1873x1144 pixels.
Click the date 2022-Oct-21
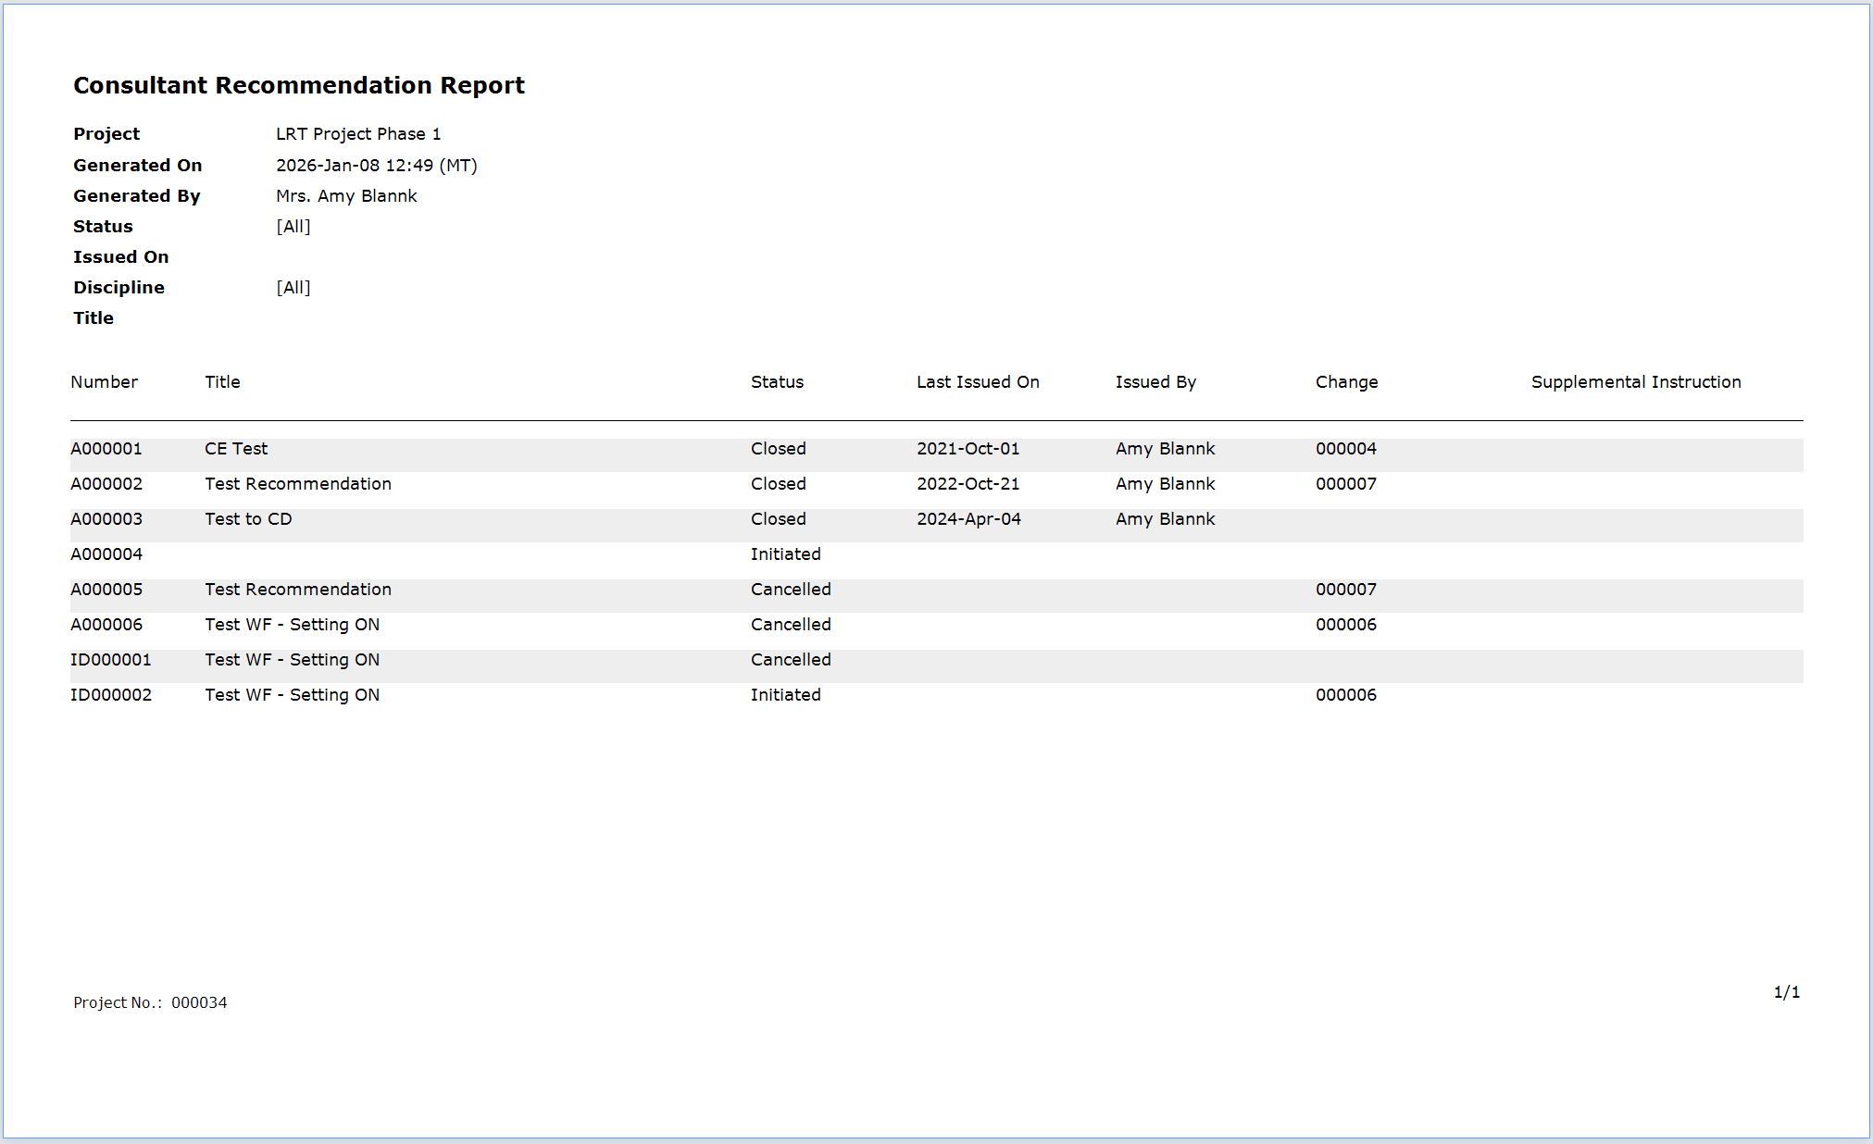968,484
